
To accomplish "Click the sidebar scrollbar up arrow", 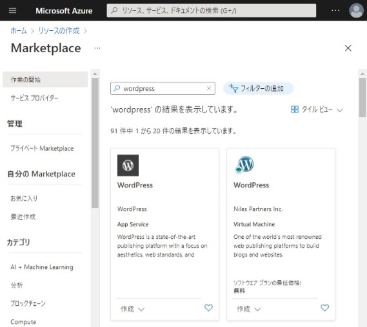I will click(95, 74).
